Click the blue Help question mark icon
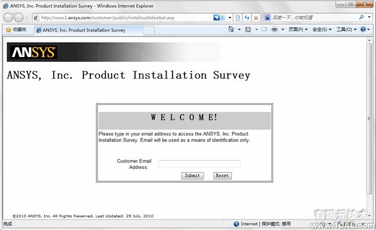Viewport: 376px width, 230px height. coord(363,29)
